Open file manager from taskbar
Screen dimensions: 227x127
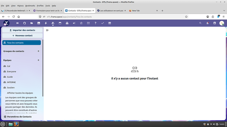click(x=11, y=124)
